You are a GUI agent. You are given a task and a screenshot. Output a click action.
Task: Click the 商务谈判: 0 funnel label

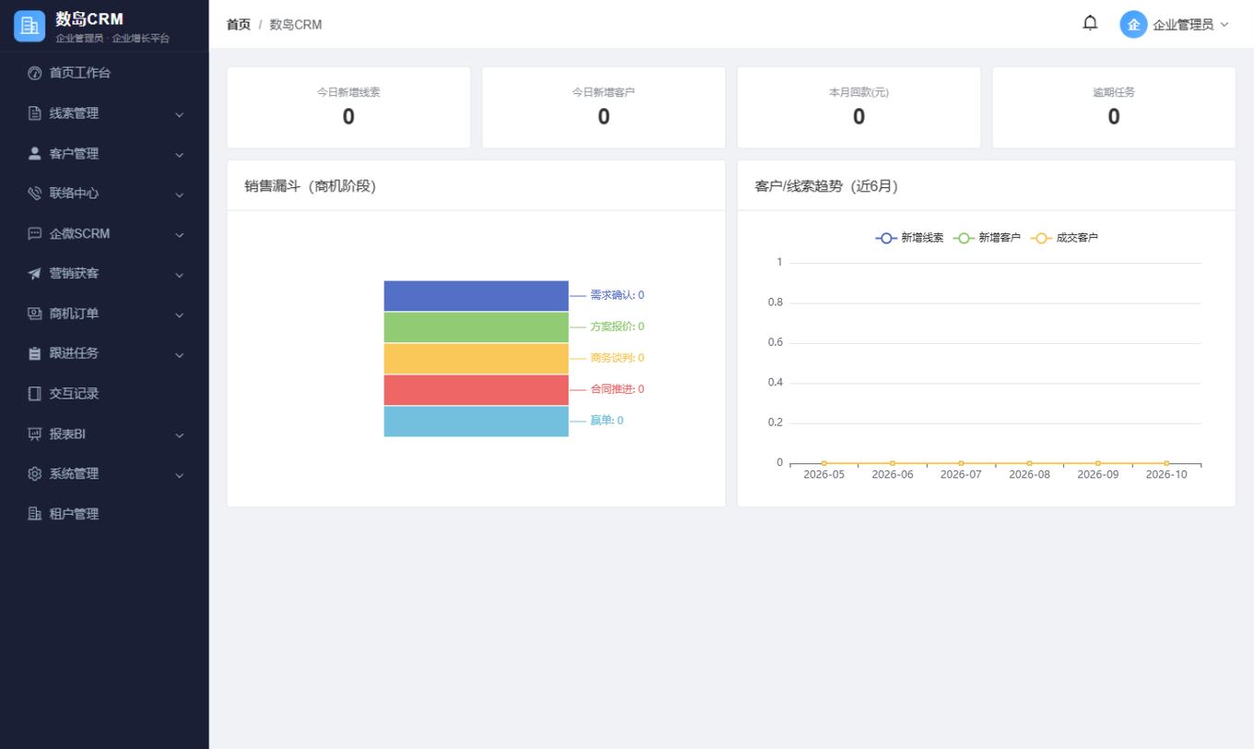(617, 358)
